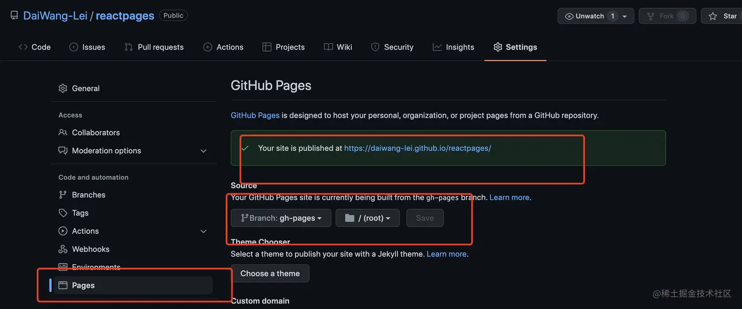Viewport: 742px width, 309px height.
Task: Click the pull request icon
Action: 129,47
